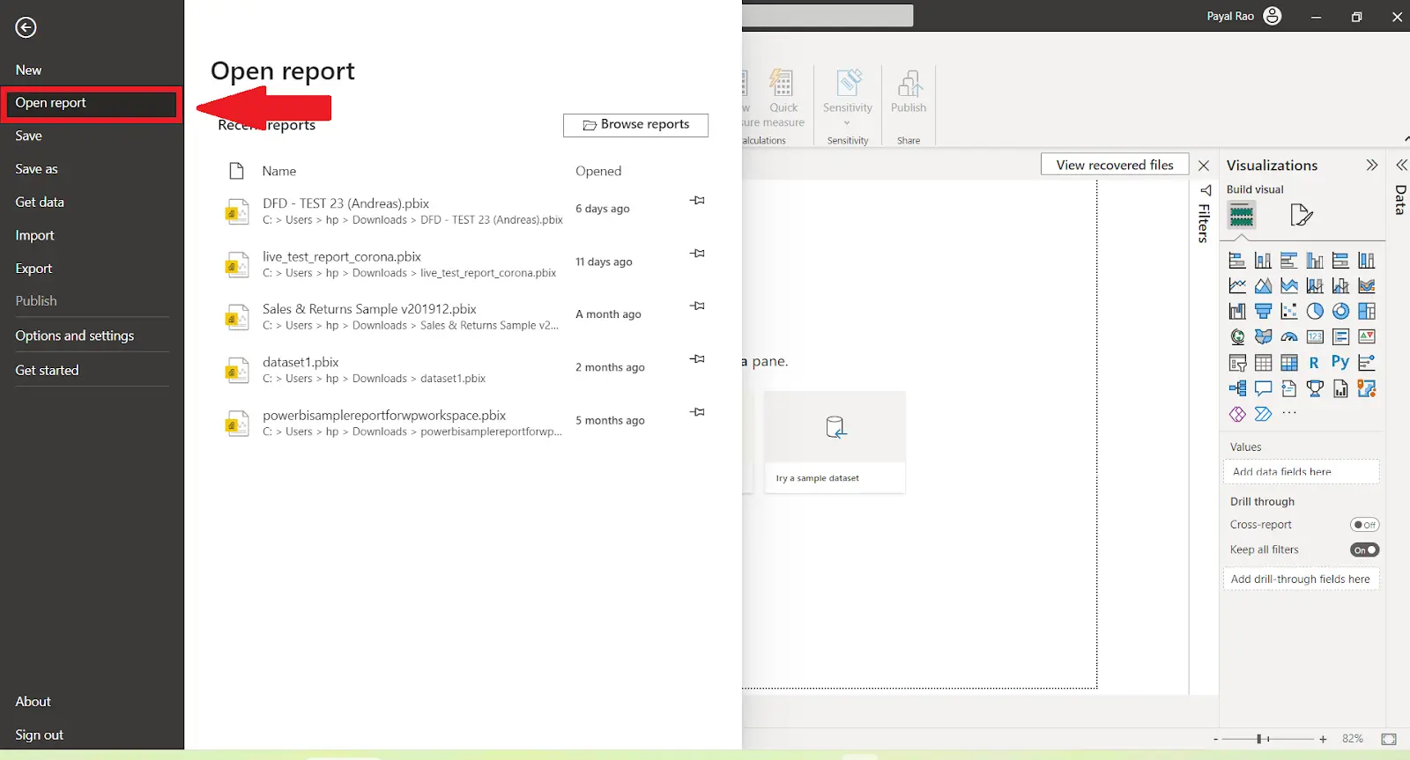Select the matrix visual

[1288, 363]
